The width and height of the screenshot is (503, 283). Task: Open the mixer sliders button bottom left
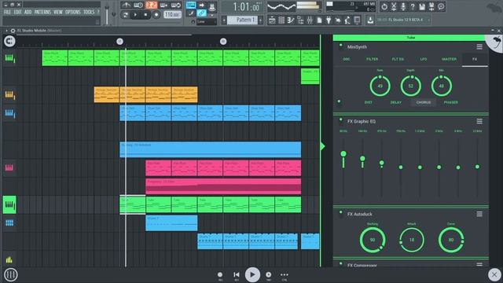10,274
